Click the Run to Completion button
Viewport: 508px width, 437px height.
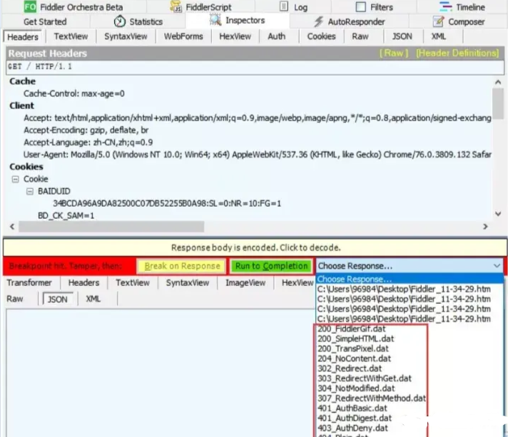(x=272, y=266)
